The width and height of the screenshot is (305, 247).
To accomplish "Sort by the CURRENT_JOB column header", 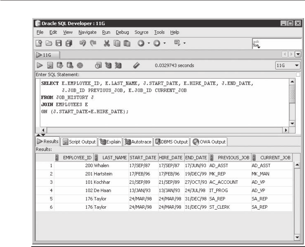I will click(272, 158).
